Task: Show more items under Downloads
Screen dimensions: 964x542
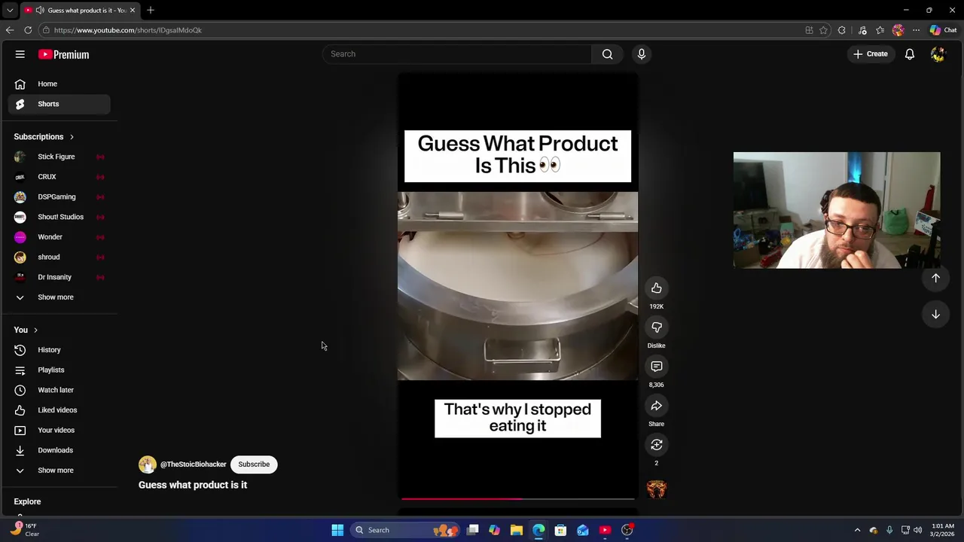Action: (59, 470)
